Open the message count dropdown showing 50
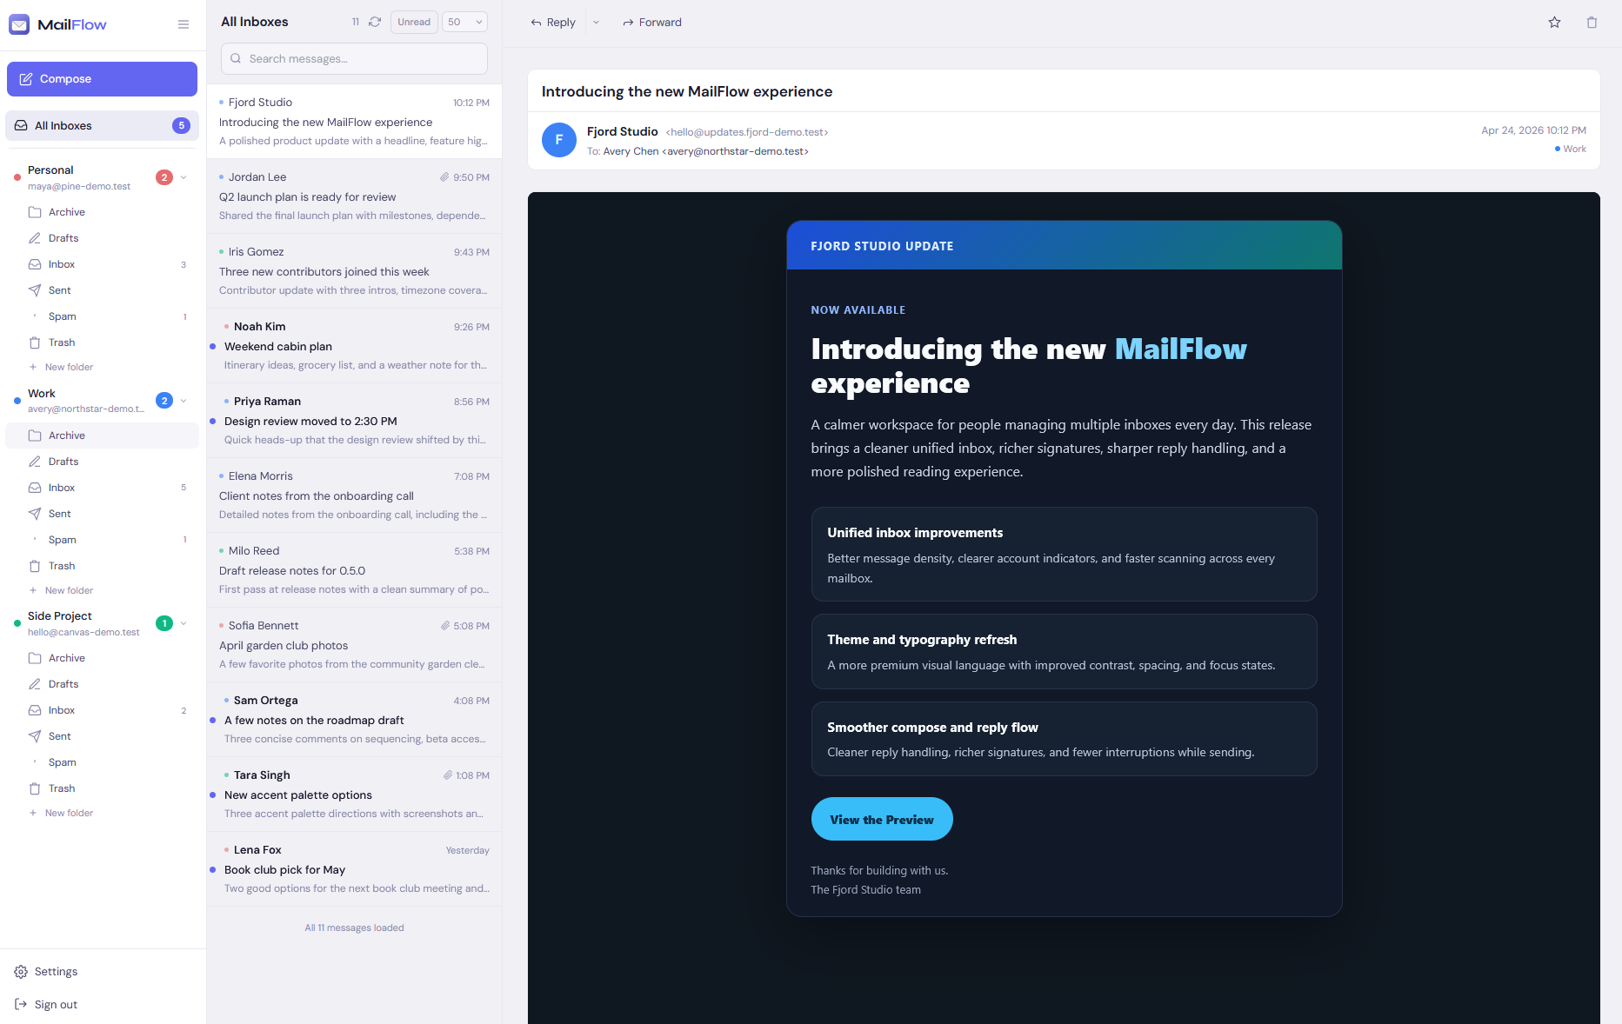This screenshot has height=1024, width=1622. coord(464,22)
